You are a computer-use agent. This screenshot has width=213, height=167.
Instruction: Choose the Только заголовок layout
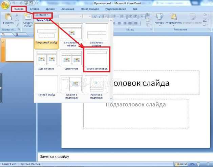[97, 60]
